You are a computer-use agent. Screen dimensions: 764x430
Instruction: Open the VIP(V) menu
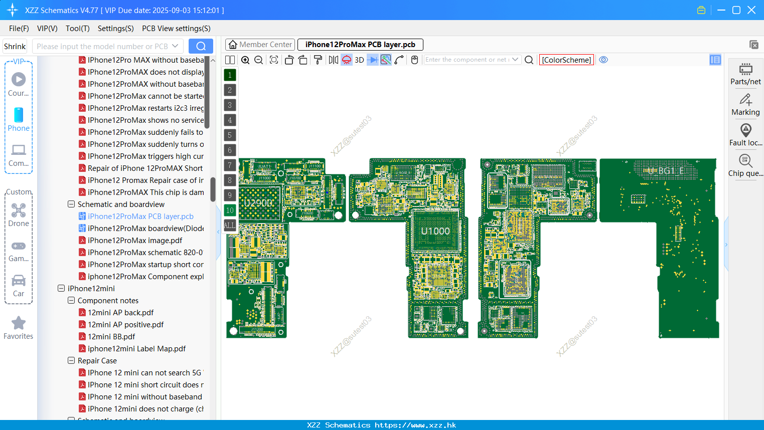(x=47, y=29)
